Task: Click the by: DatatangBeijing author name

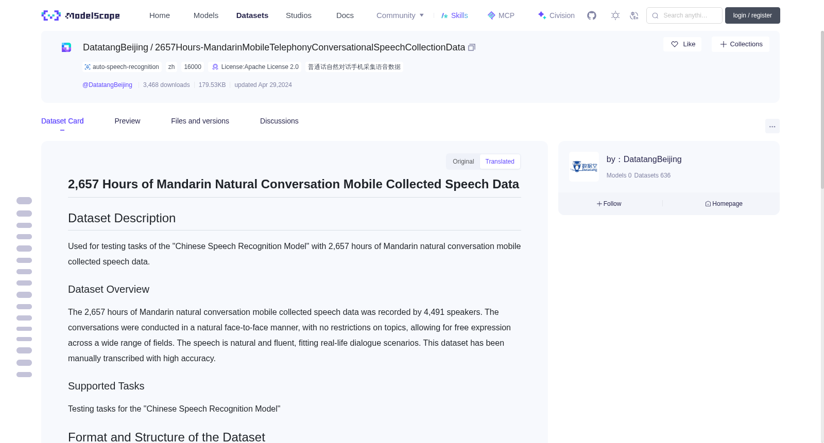Action: (x=644, y=160)
